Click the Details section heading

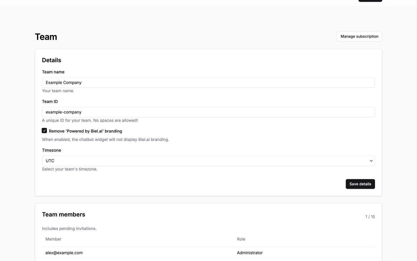pos(52,60)
